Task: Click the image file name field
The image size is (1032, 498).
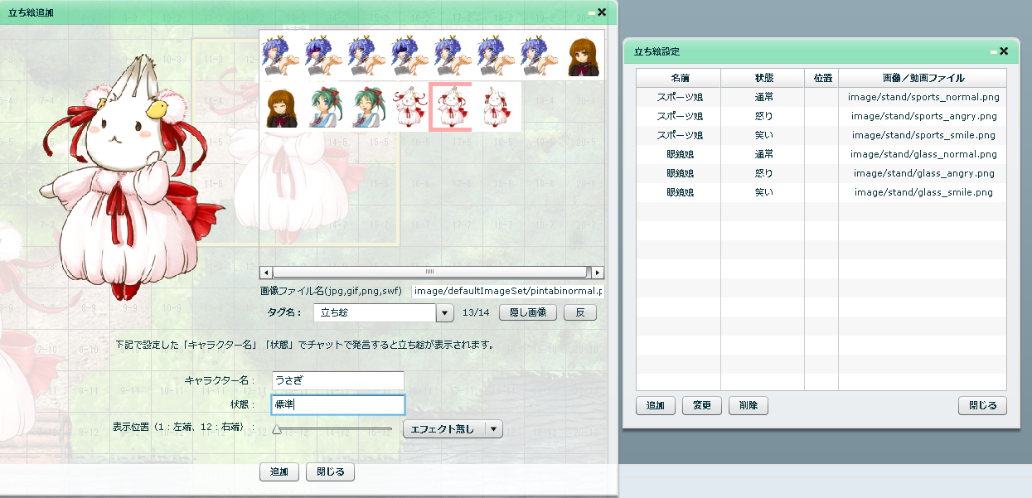Action: click(x=508, y=291)
